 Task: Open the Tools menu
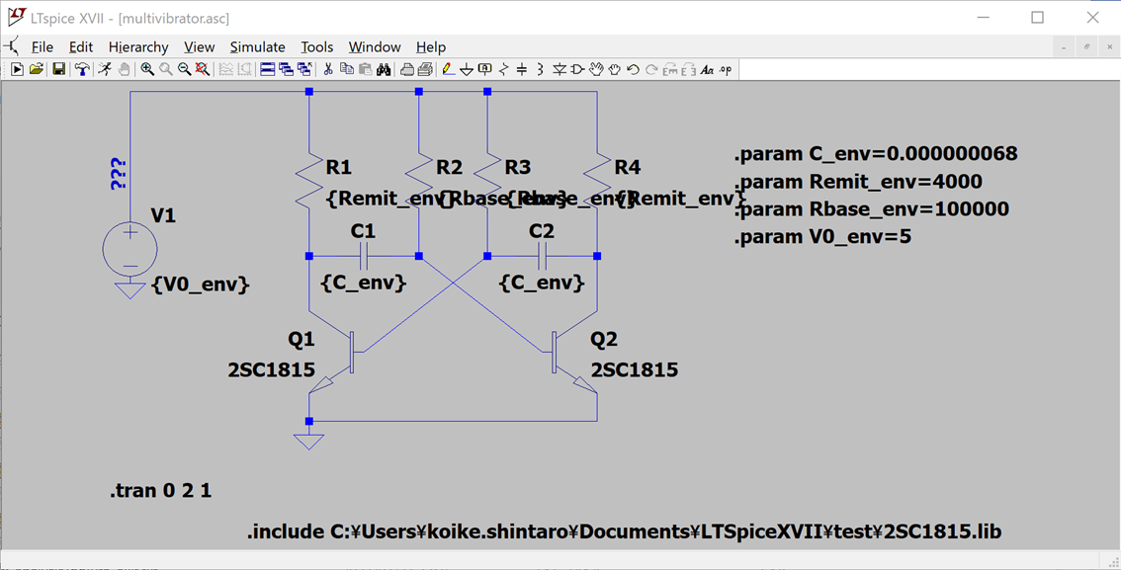pyautogui.click(x=316, y=47)
